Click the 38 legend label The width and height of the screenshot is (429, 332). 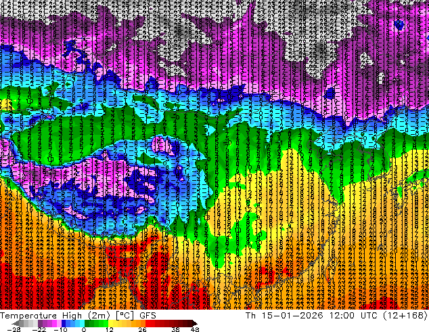[175, 329]
